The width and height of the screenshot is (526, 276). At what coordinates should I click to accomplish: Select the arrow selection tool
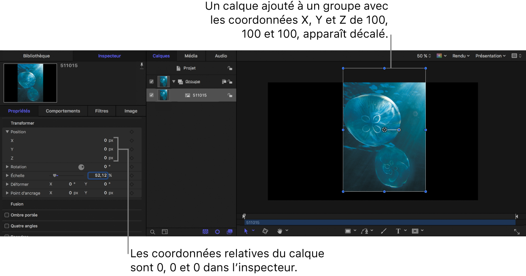tap(247, 231)
